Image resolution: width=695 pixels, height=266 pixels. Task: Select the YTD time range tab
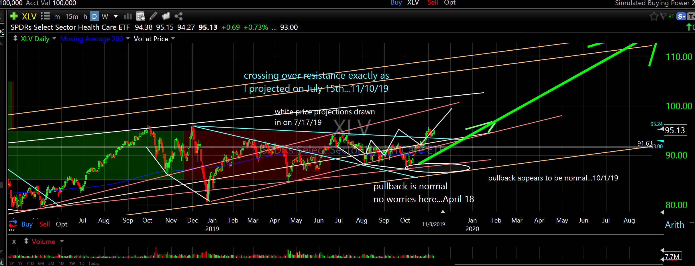click(30, 263)
